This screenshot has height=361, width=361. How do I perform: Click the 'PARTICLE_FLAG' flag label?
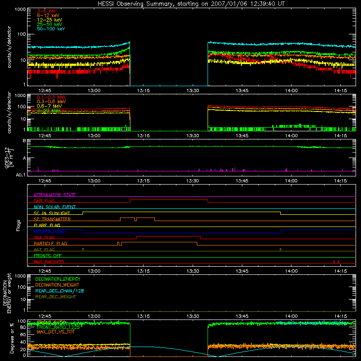click(x=51, y=243)
